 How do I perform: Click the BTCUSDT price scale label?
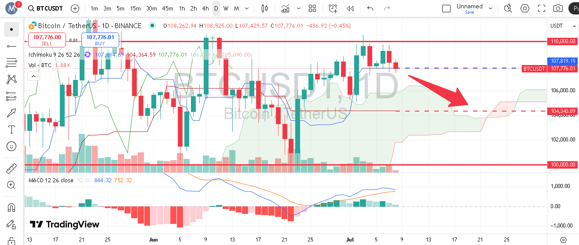(x=534, y=68)
